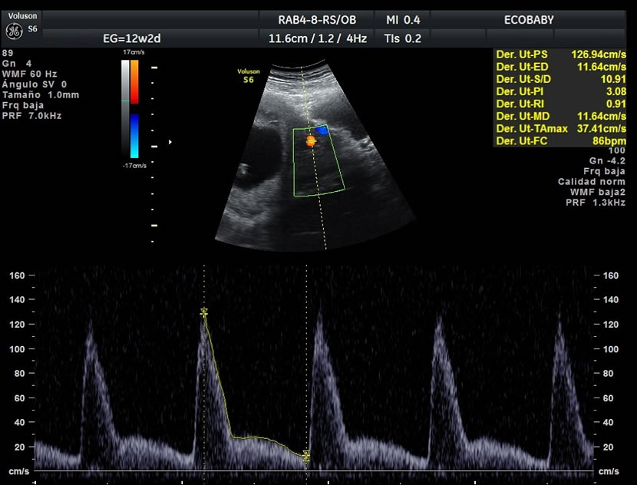Viewport: 637px width, 485px height.
Task: Click the end diastolic caliper marker on the waveform
Action: point(306,456)
